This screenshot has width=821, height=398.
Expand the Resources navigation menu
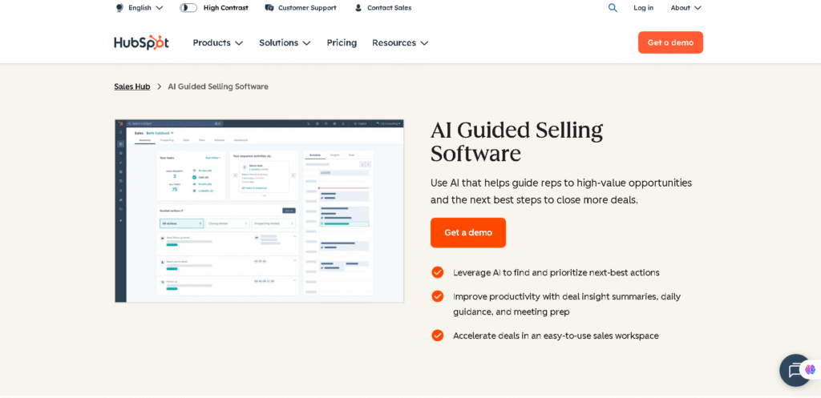tap(400, 43)
